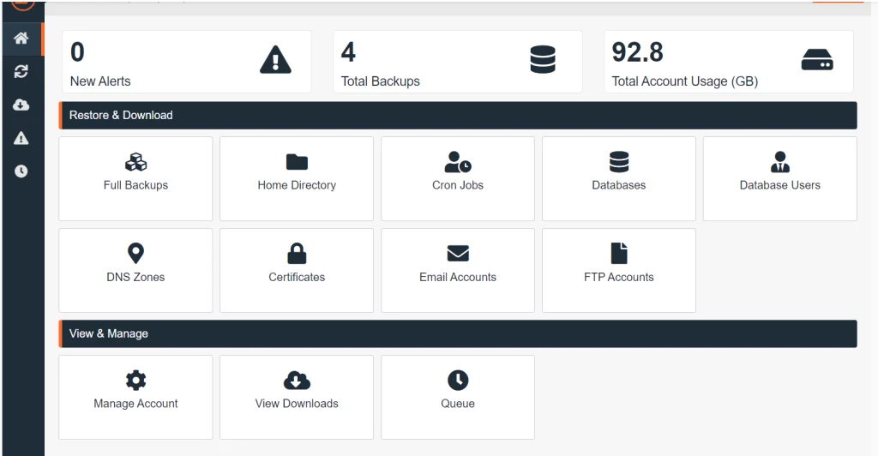
Task: Click the Database Users person icon
Action: [x=780, y=162]
